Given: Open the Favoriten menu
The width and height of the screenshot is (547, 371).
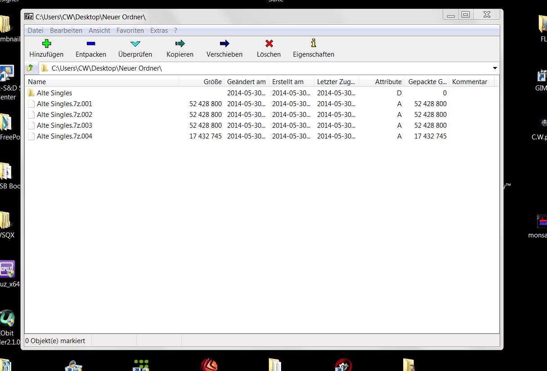Looking at the screenshot, I should click(x=130, y=31).
